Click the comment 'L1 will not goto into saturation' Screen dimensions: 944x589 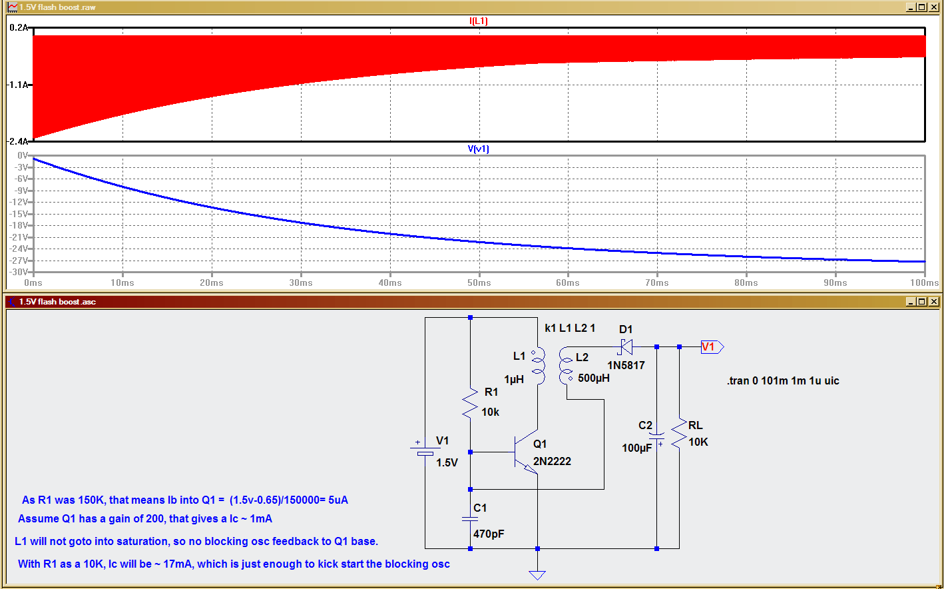point(196,541)
